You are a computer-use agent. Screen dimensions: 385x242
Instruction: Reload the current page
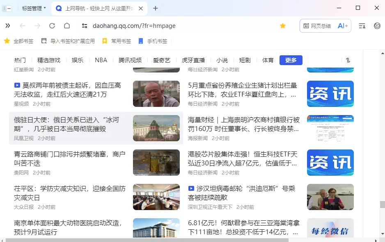click(x=52, y=26)
